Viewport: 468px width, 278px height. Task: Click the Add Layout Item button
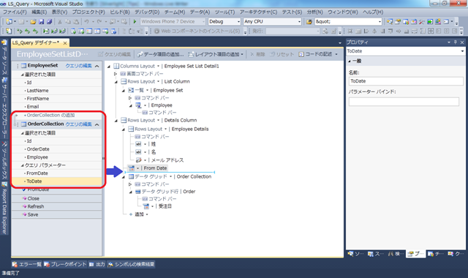(x=216, y=54)
